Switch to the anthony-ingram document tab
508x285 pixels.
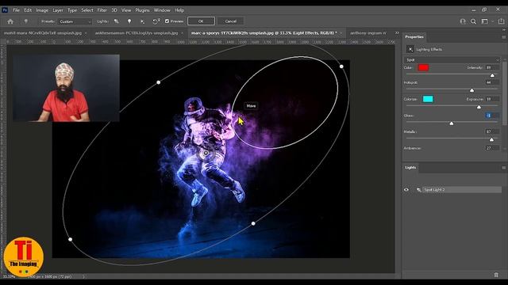[368, 33]
